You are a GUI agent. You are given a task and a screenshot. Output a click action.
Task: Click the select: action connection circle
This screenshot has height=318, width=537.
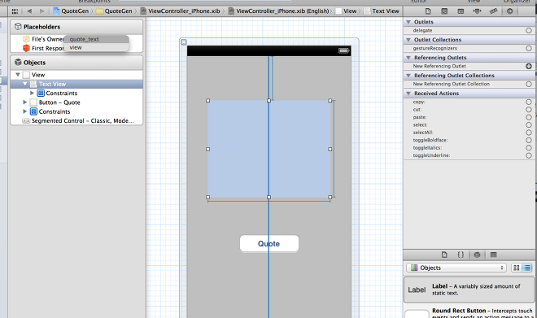[x=529, y=125]
